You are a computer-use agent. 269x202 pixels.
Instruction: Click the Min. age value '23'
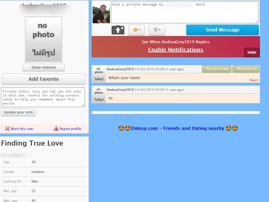[x=34, y=191]
